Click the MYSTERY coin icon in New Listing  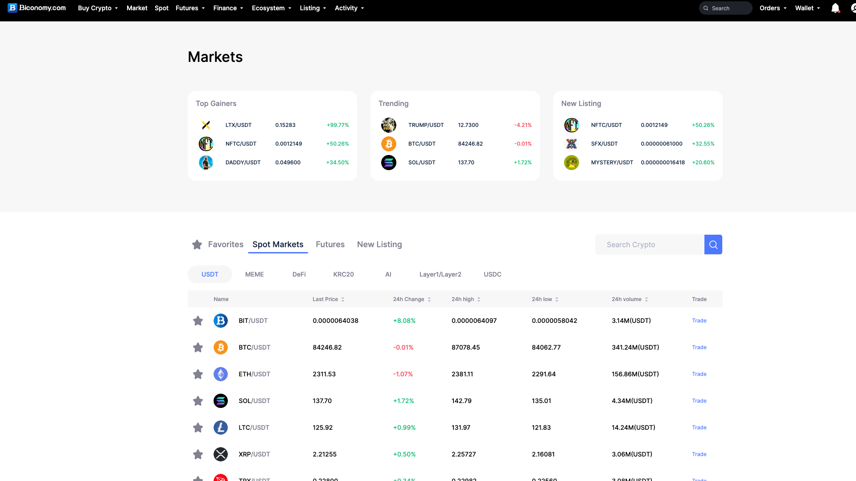[572, 163]
